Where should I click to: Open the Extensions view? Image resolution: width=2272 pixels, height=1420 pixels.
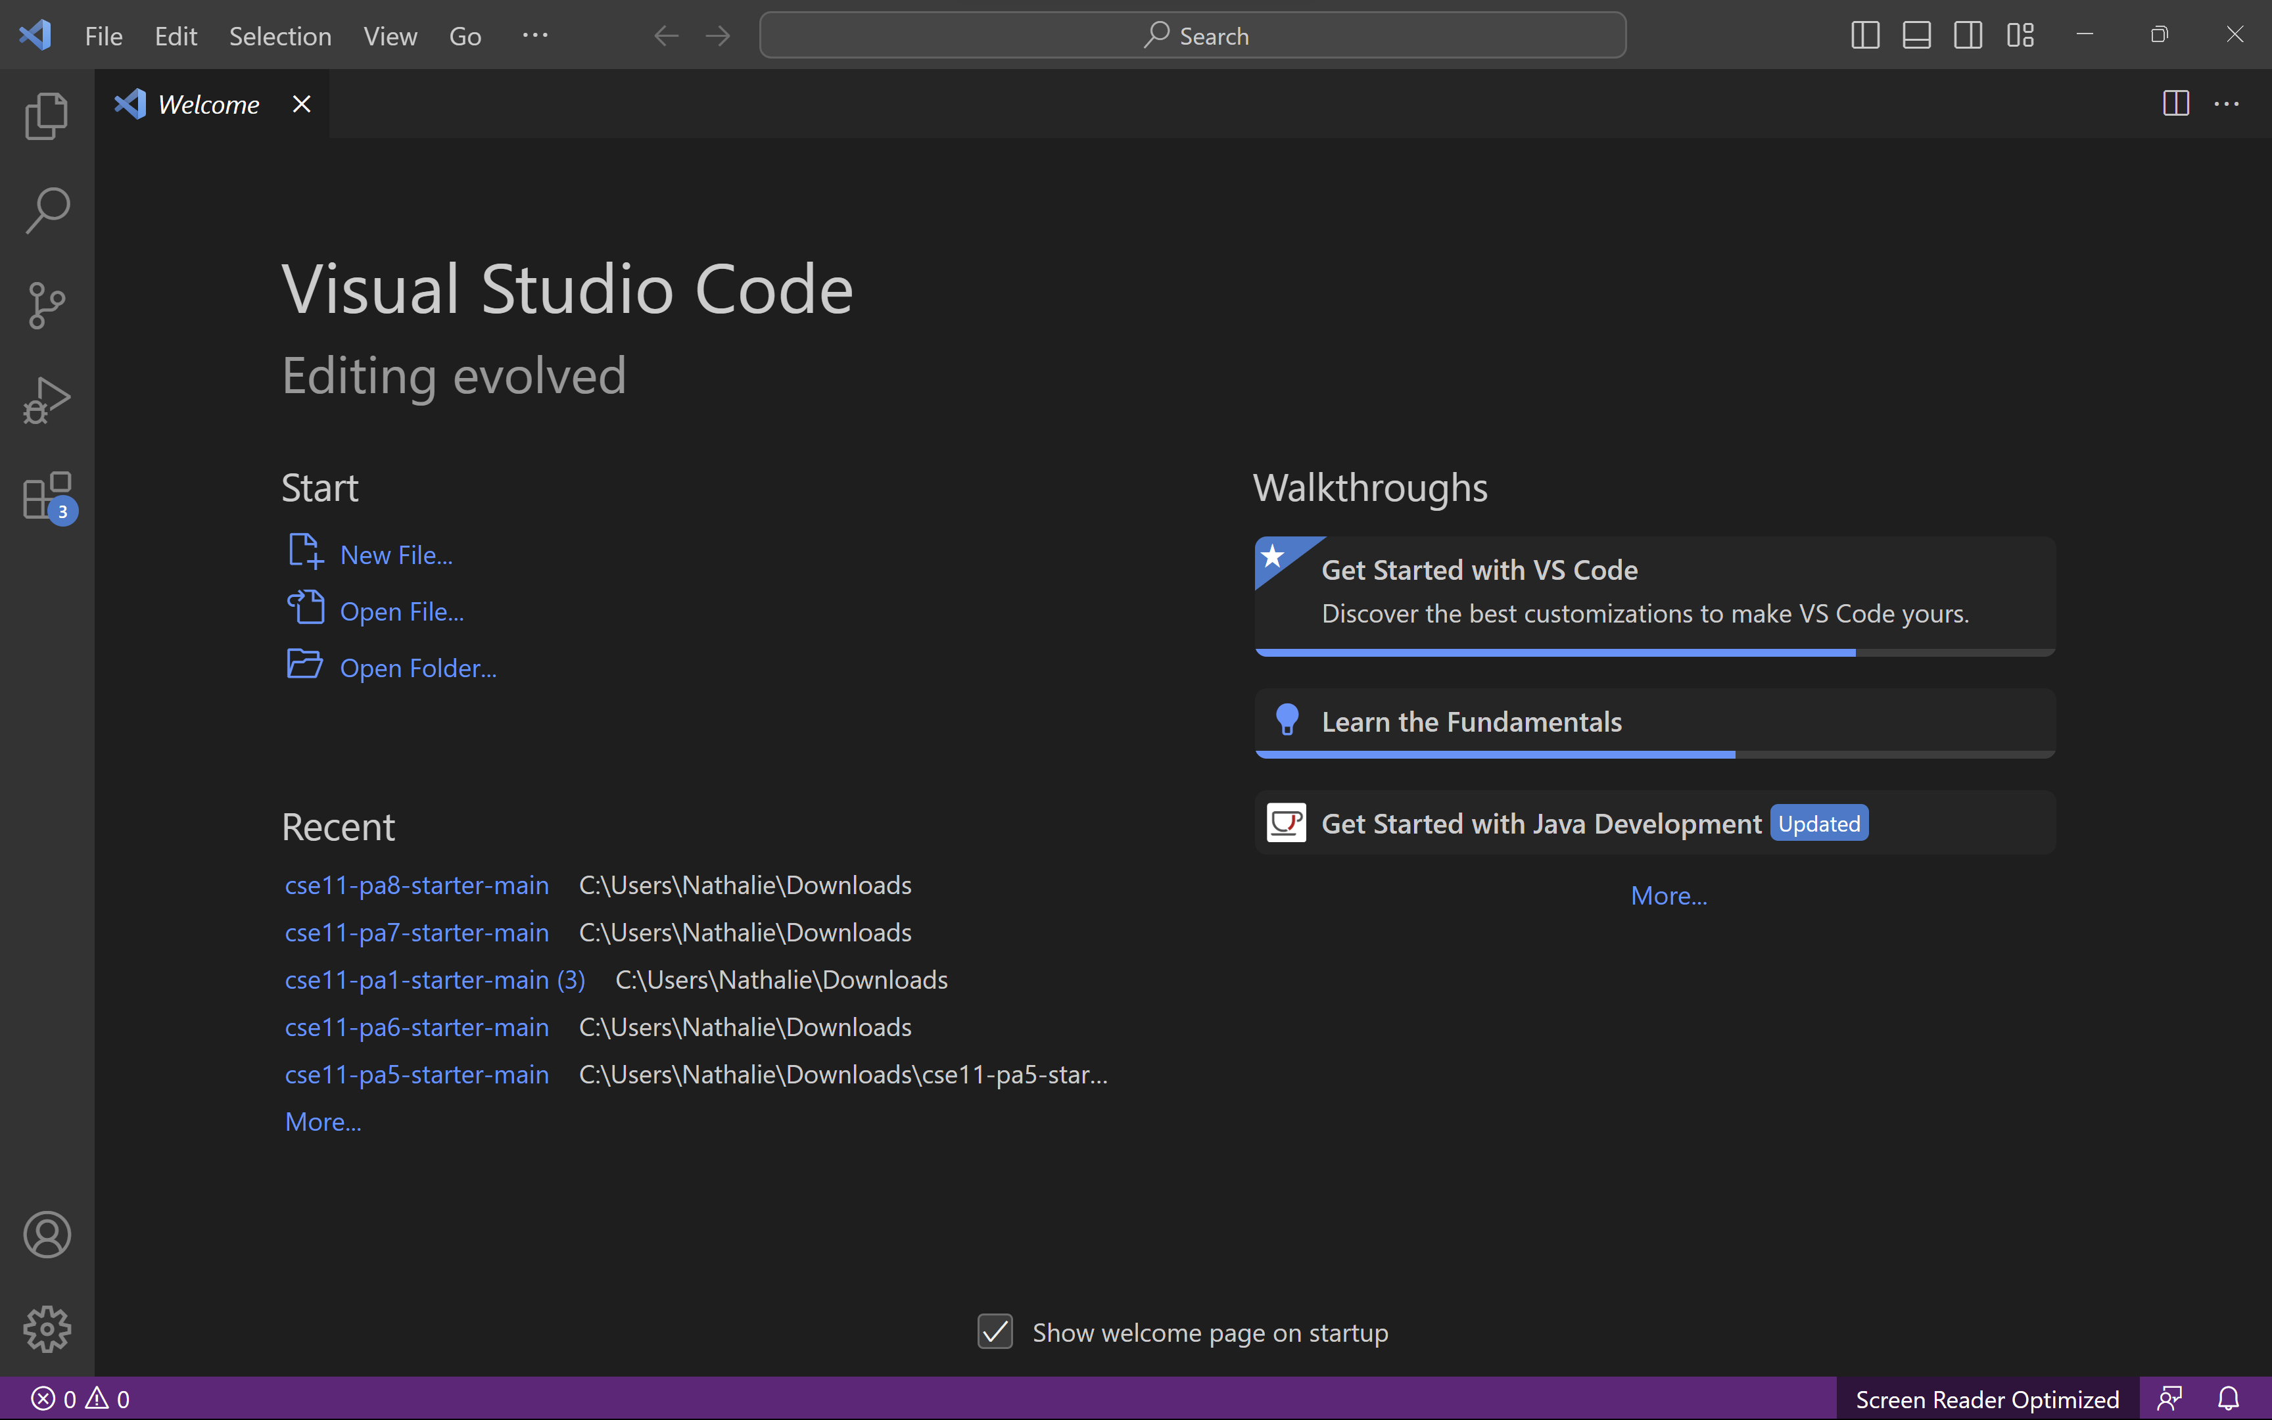[47, 496]
